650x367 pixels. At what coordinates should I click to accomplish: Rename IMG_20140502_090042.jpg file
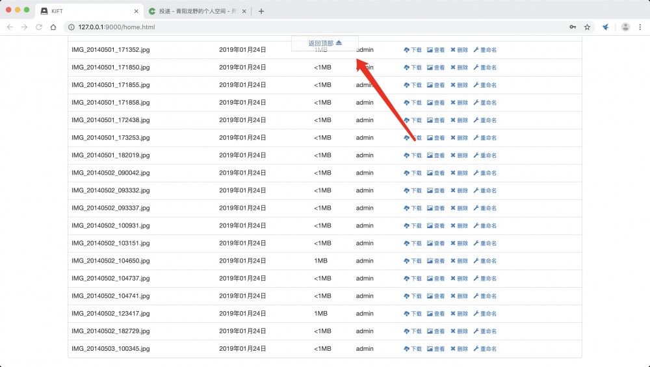pyautogui.click(x=485, y=173)
